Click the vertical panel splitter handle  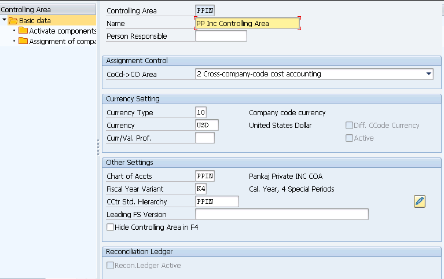[98, 147]
